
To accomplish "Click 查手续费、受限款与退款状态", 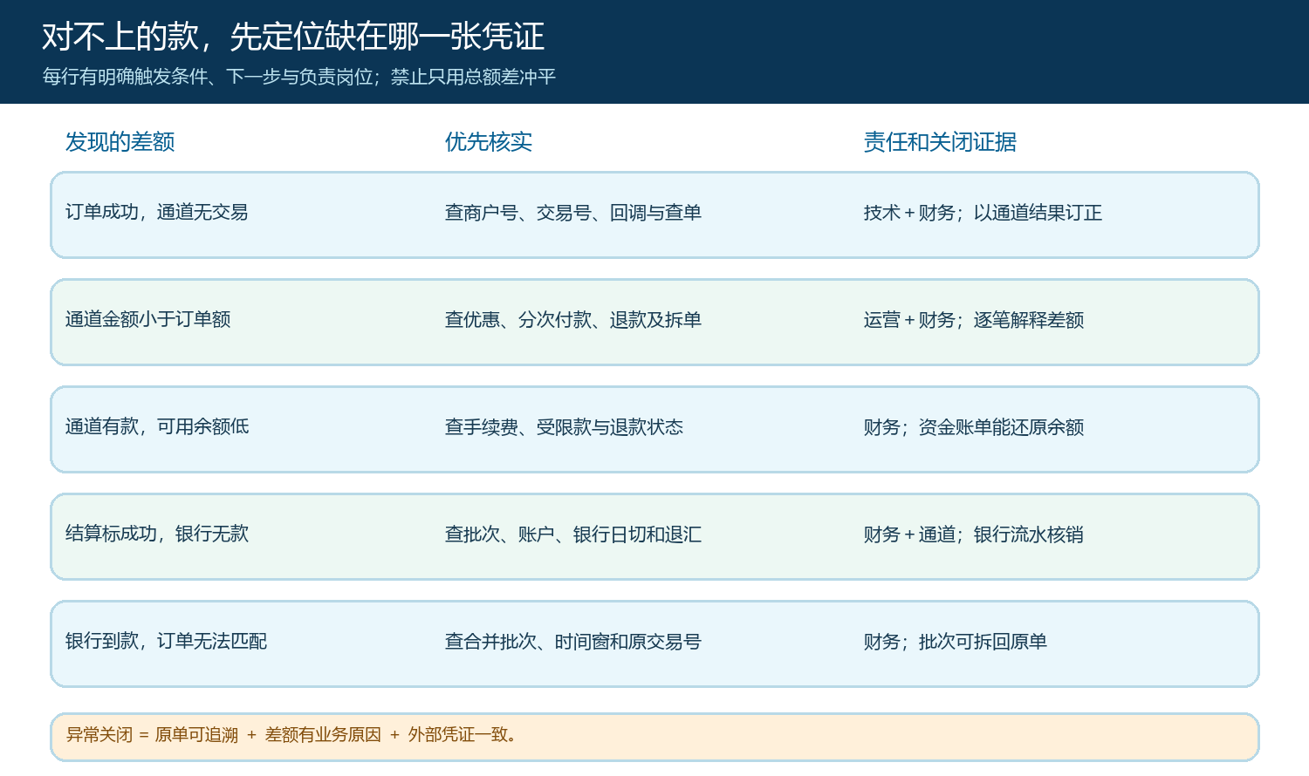I will [565, 427].
